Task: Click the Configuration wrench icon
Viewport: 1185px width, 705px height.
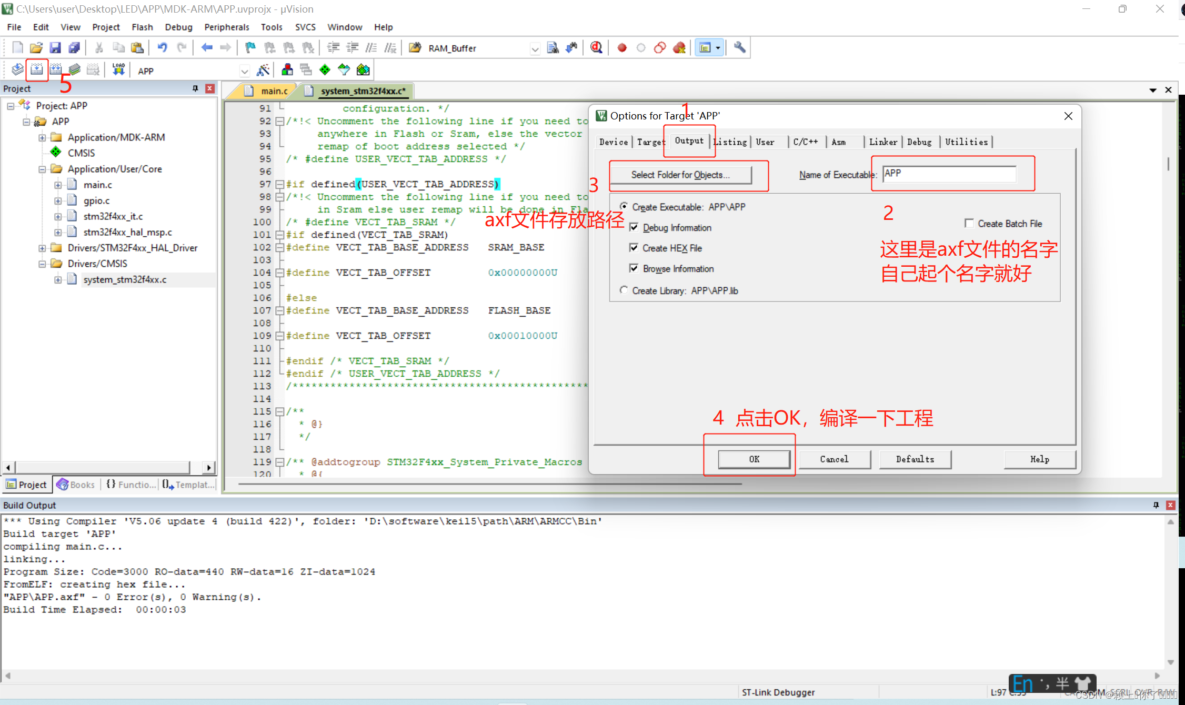Action: (x=739, y=48)
